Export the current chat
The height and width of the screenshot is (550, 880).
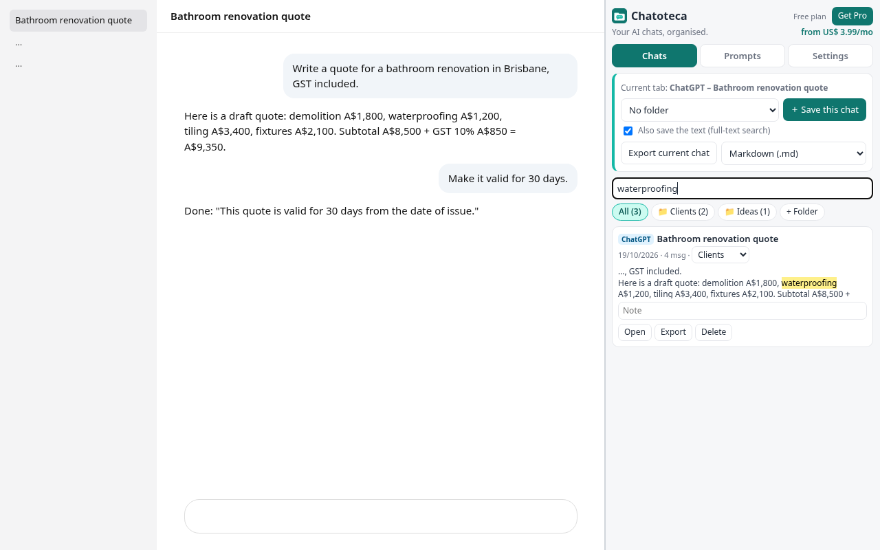(669, 153)
